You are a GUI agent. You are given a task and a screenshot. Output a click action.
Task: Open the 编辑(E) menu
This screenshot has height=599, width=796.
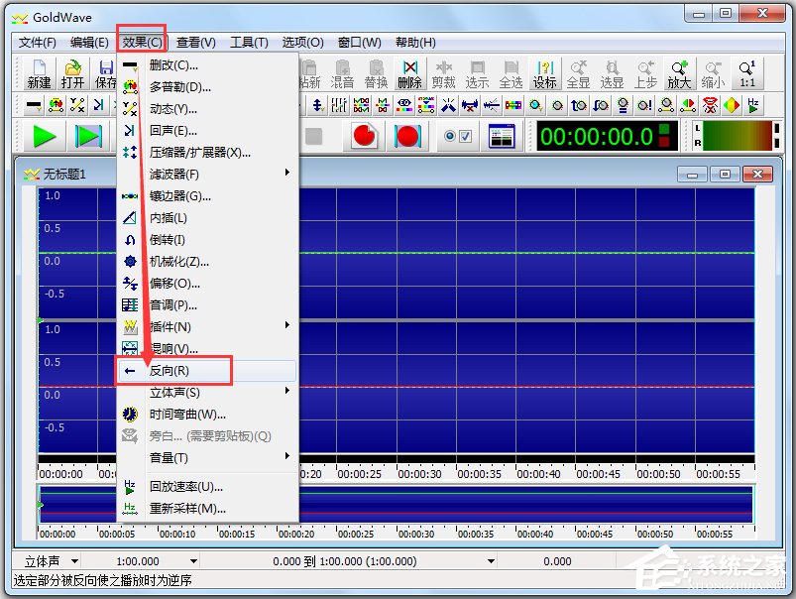[x=89, y=43]
